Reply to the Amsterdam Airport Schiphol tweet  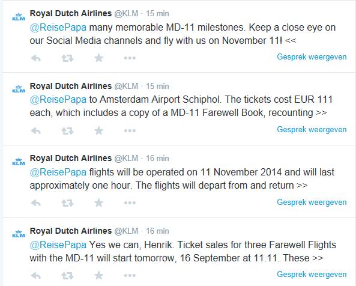(x=35, y=130)
